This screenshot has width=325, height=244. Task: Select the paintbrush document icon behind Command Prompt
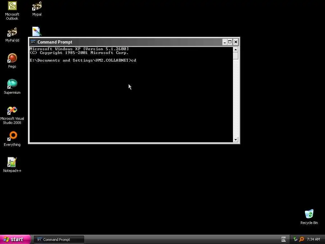[x=37, y=31]
